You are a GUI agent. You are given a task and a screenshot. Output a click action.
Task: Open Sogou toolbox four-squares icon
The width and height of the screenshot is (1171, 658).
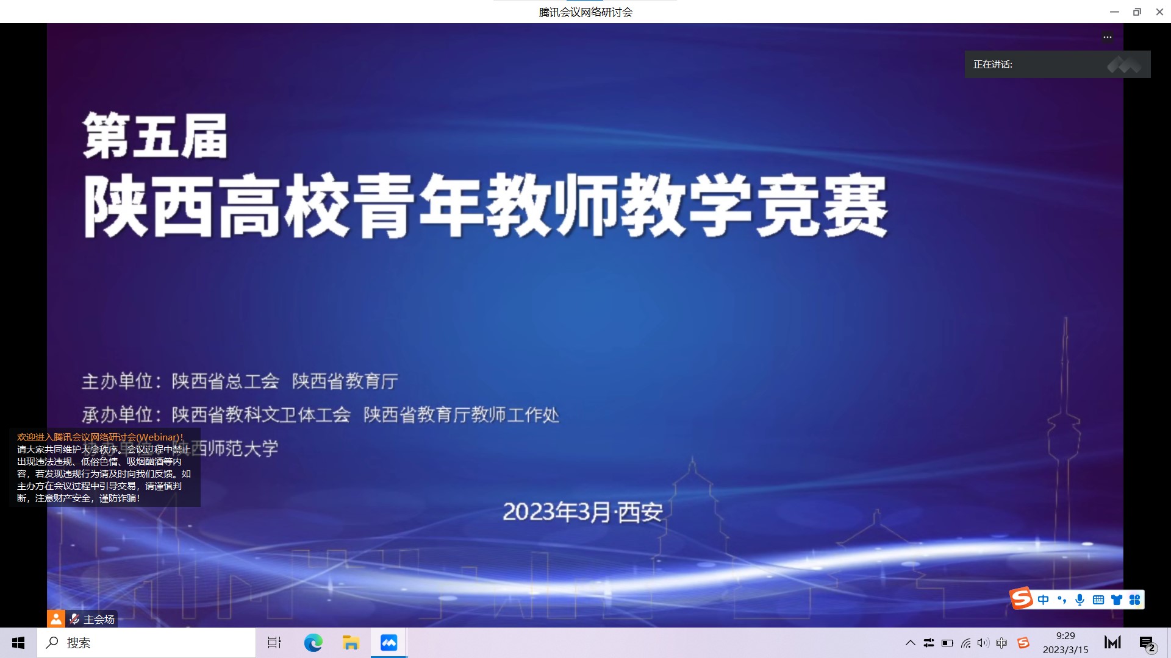click(x=1134, y=600)
